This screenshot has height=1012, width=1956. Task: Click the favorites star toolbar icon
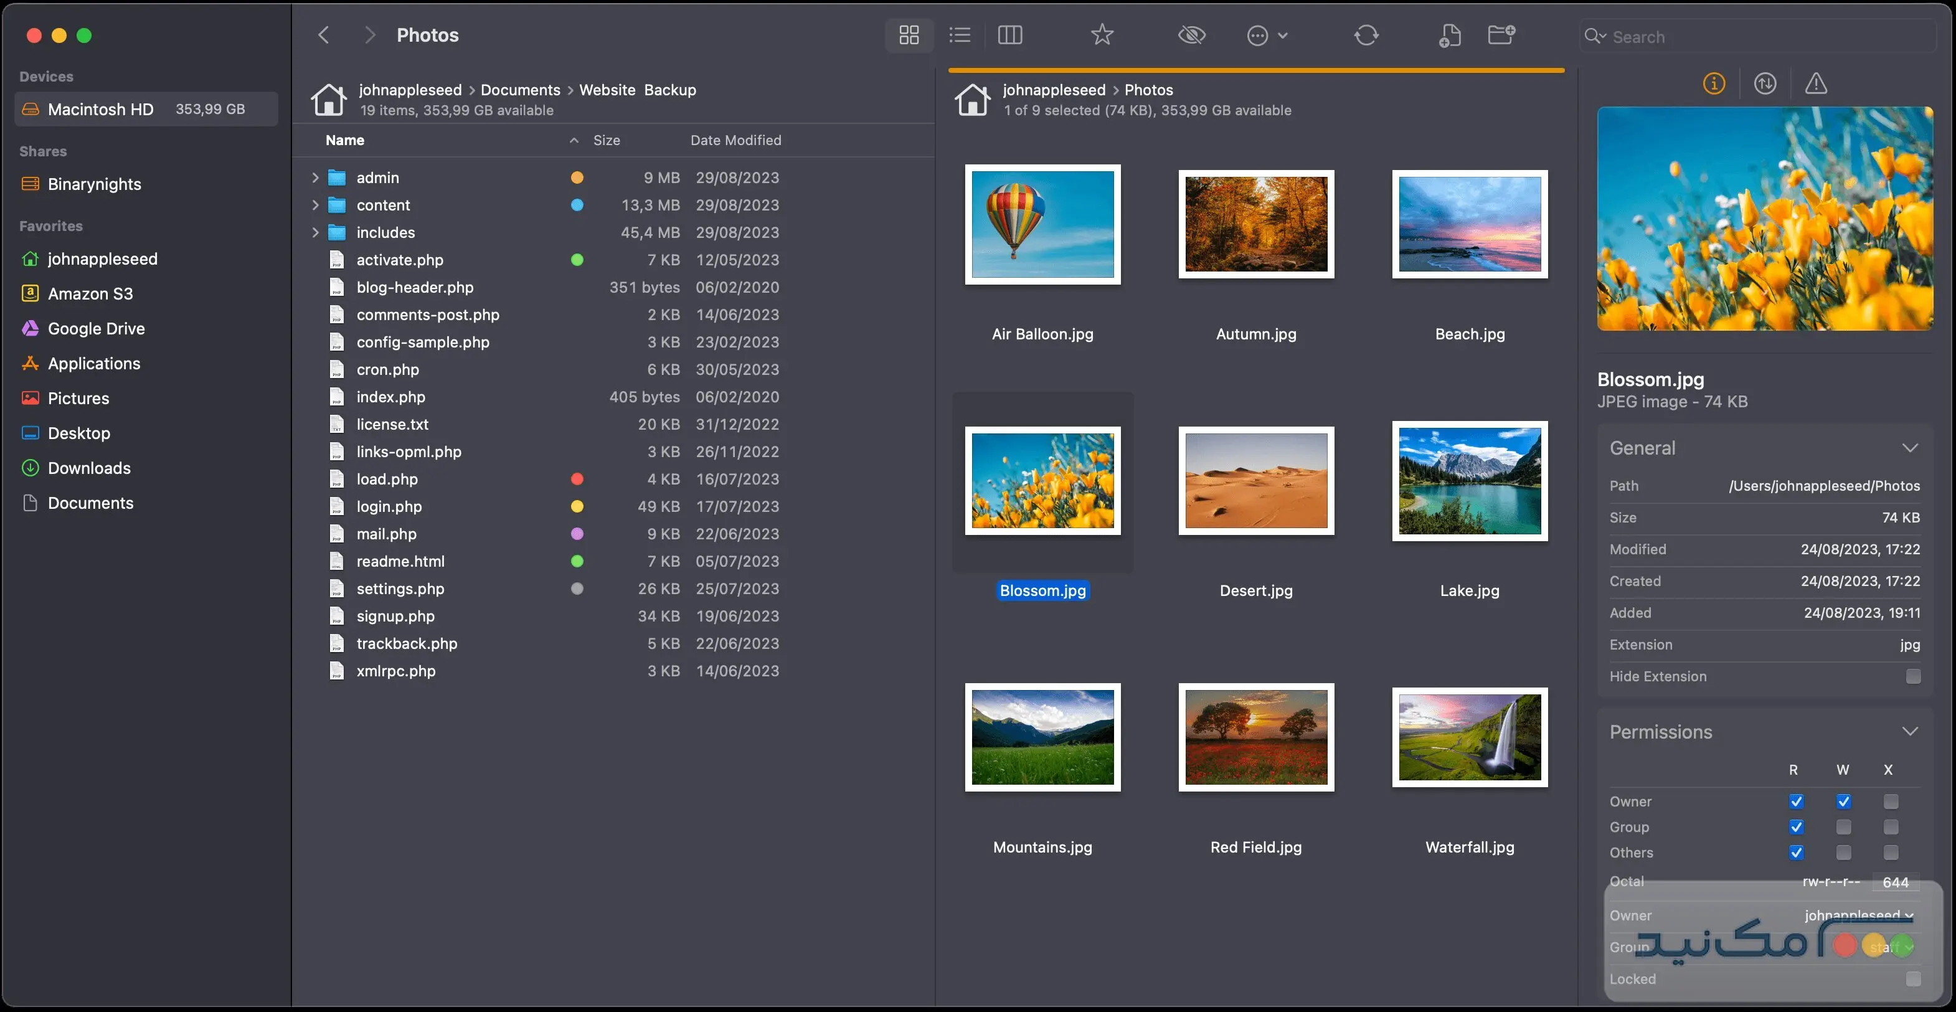point(1102,35)
